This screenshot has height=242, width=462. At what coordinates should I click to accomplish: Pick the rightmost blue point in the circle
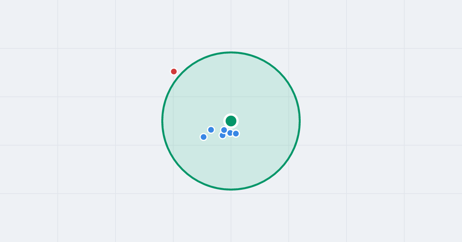click(x=236, y=134)
